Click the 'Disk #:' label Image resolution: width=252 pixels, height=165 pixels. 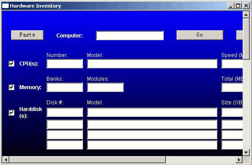[55, 103]
